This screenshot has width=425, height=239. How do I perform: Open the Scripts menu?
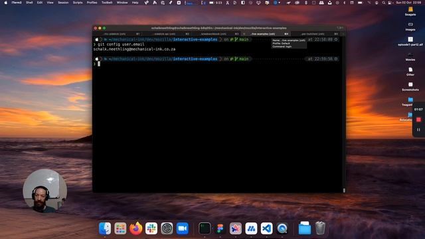78,3
